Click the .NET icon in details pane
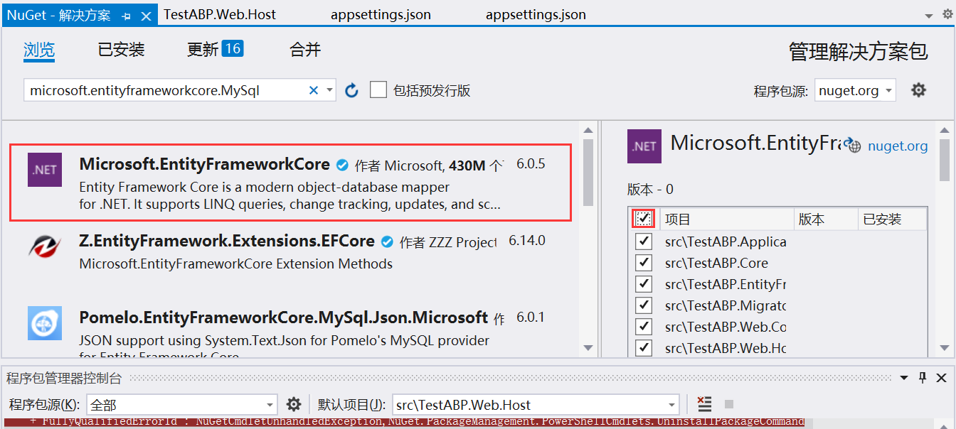The width and height of the screenshot is (956, 429). pos(644,146)
